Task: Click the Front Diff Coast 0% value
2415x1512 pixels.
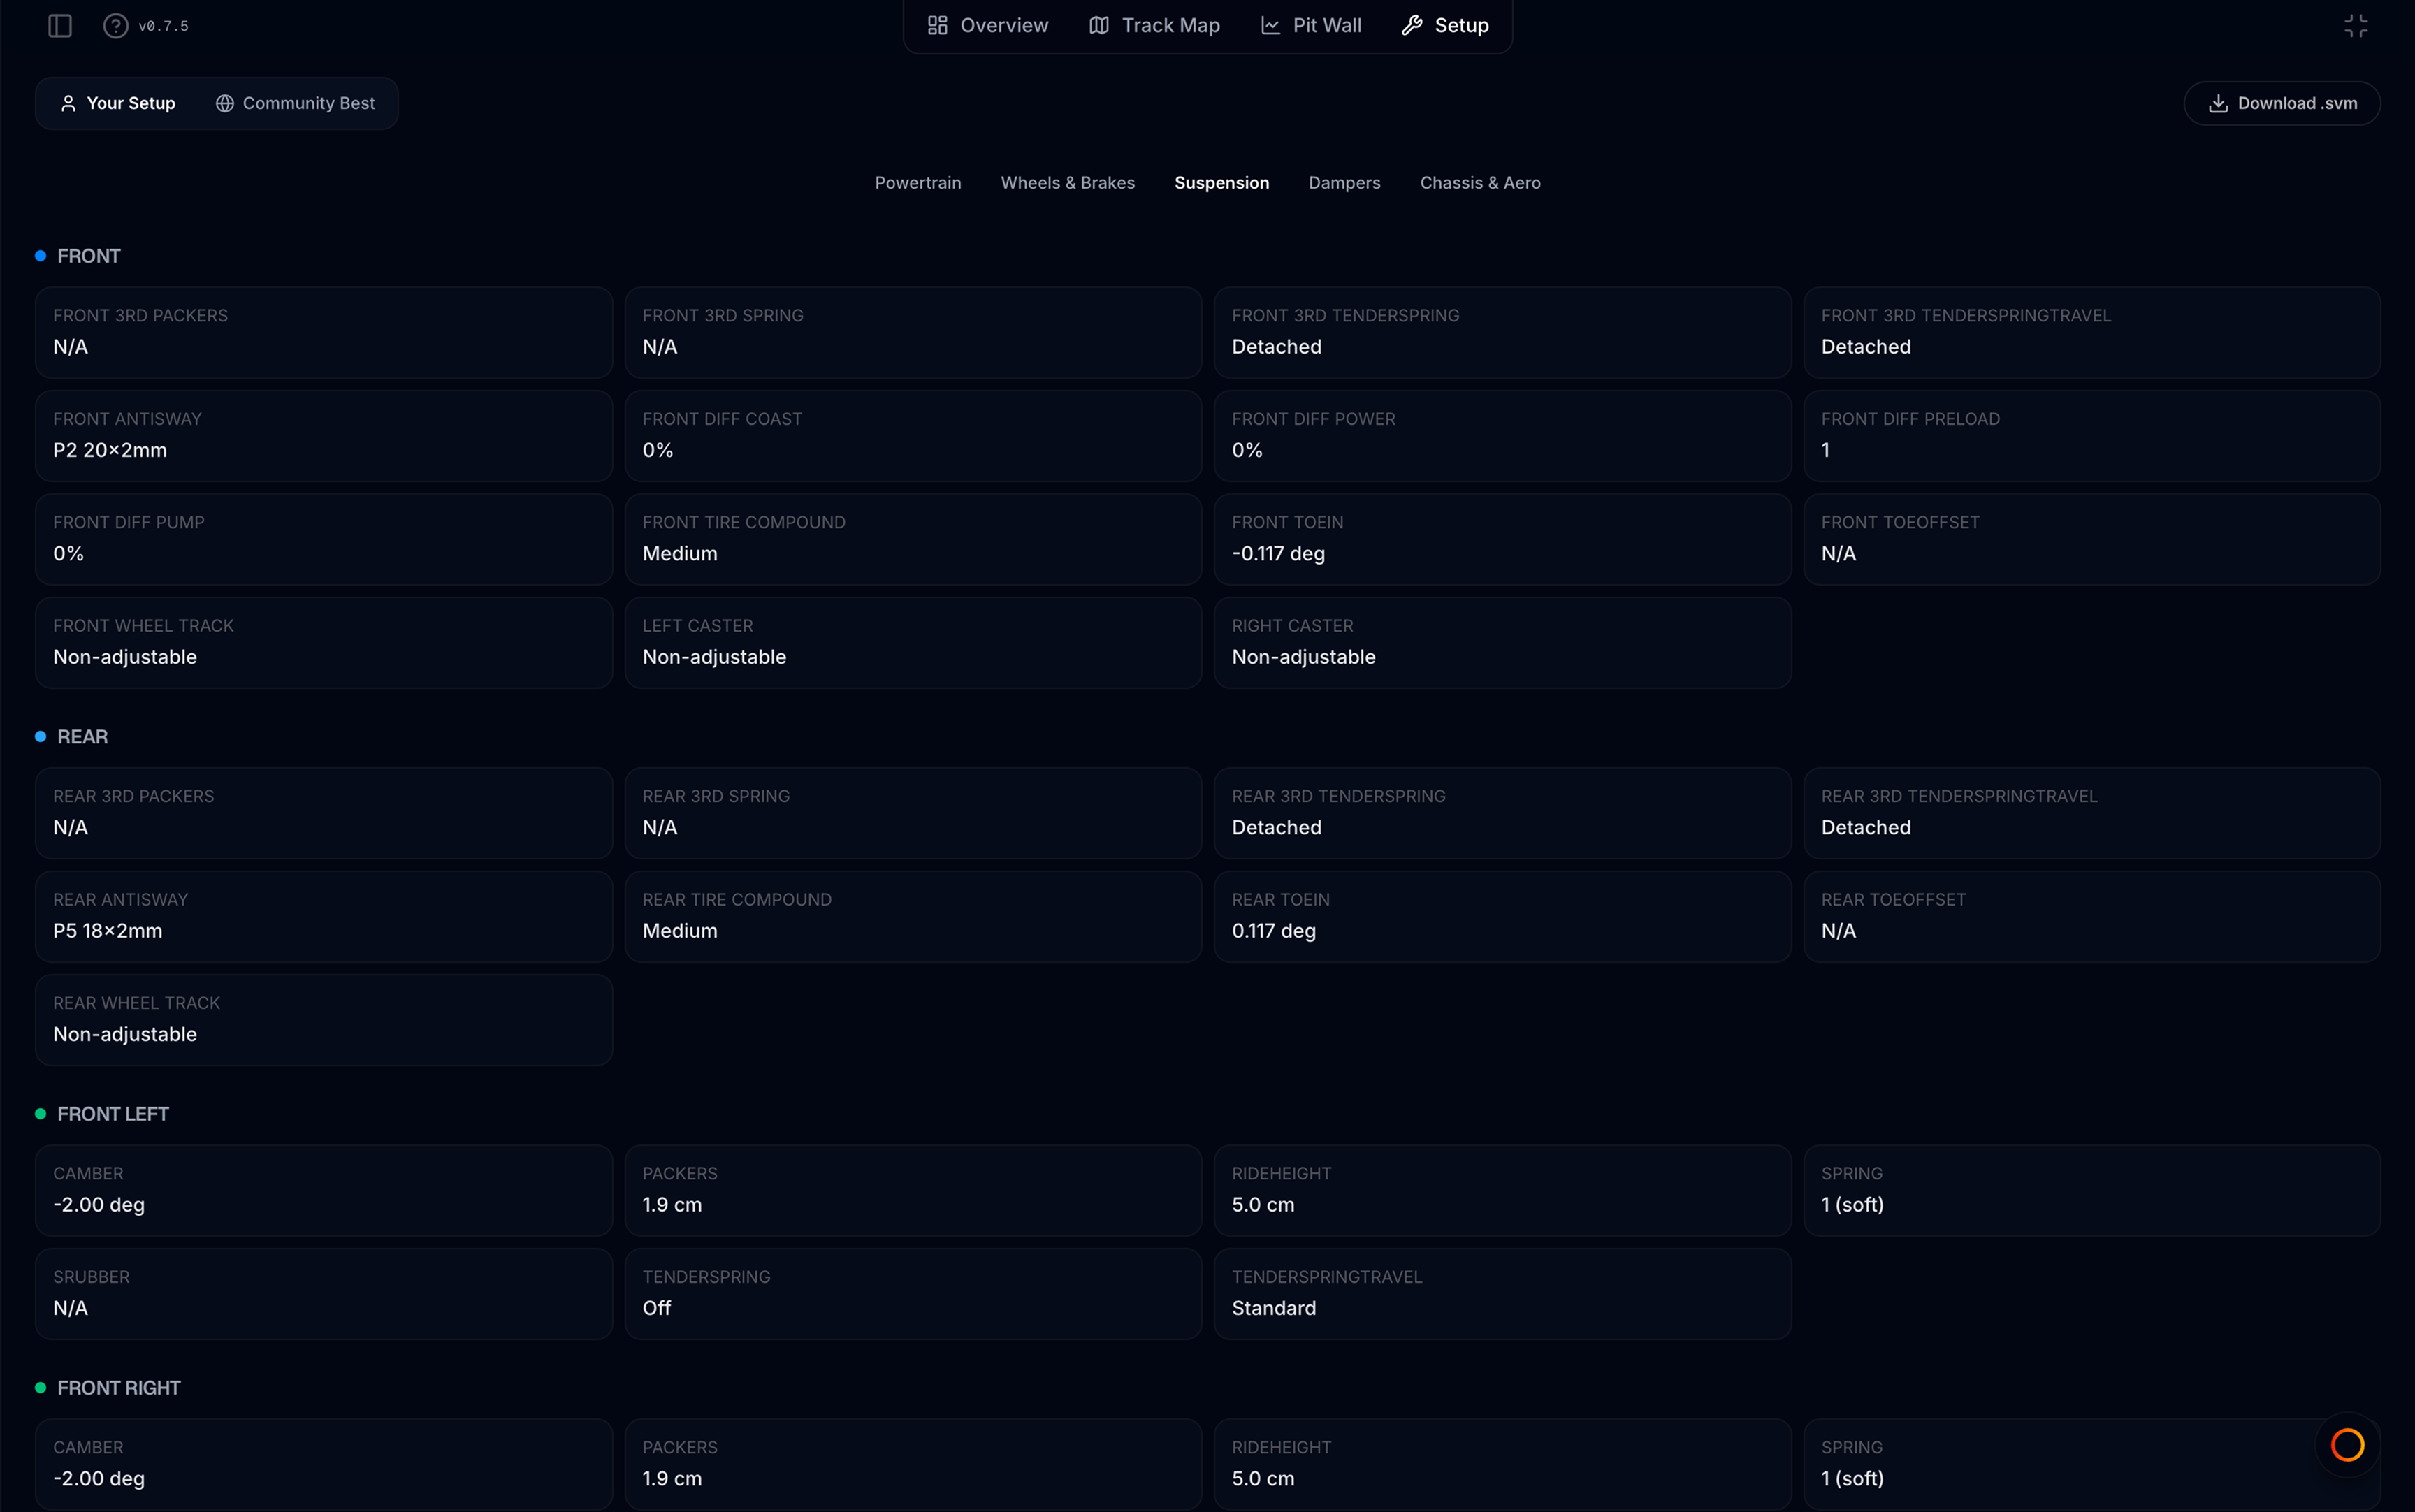Action: pyautogui.click(x=658, y=451)
